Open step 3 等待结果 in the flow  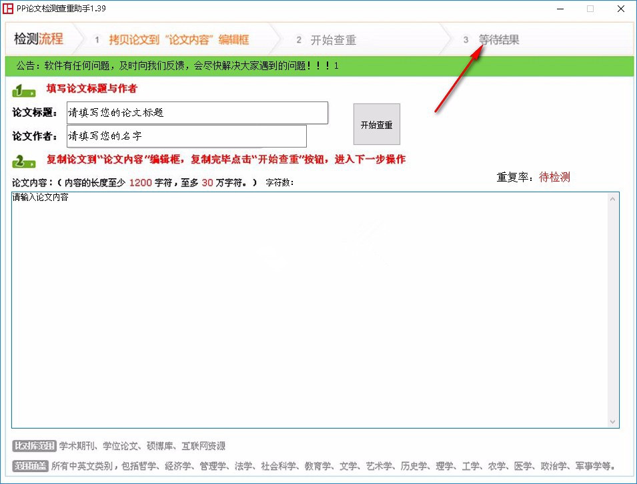498,39
